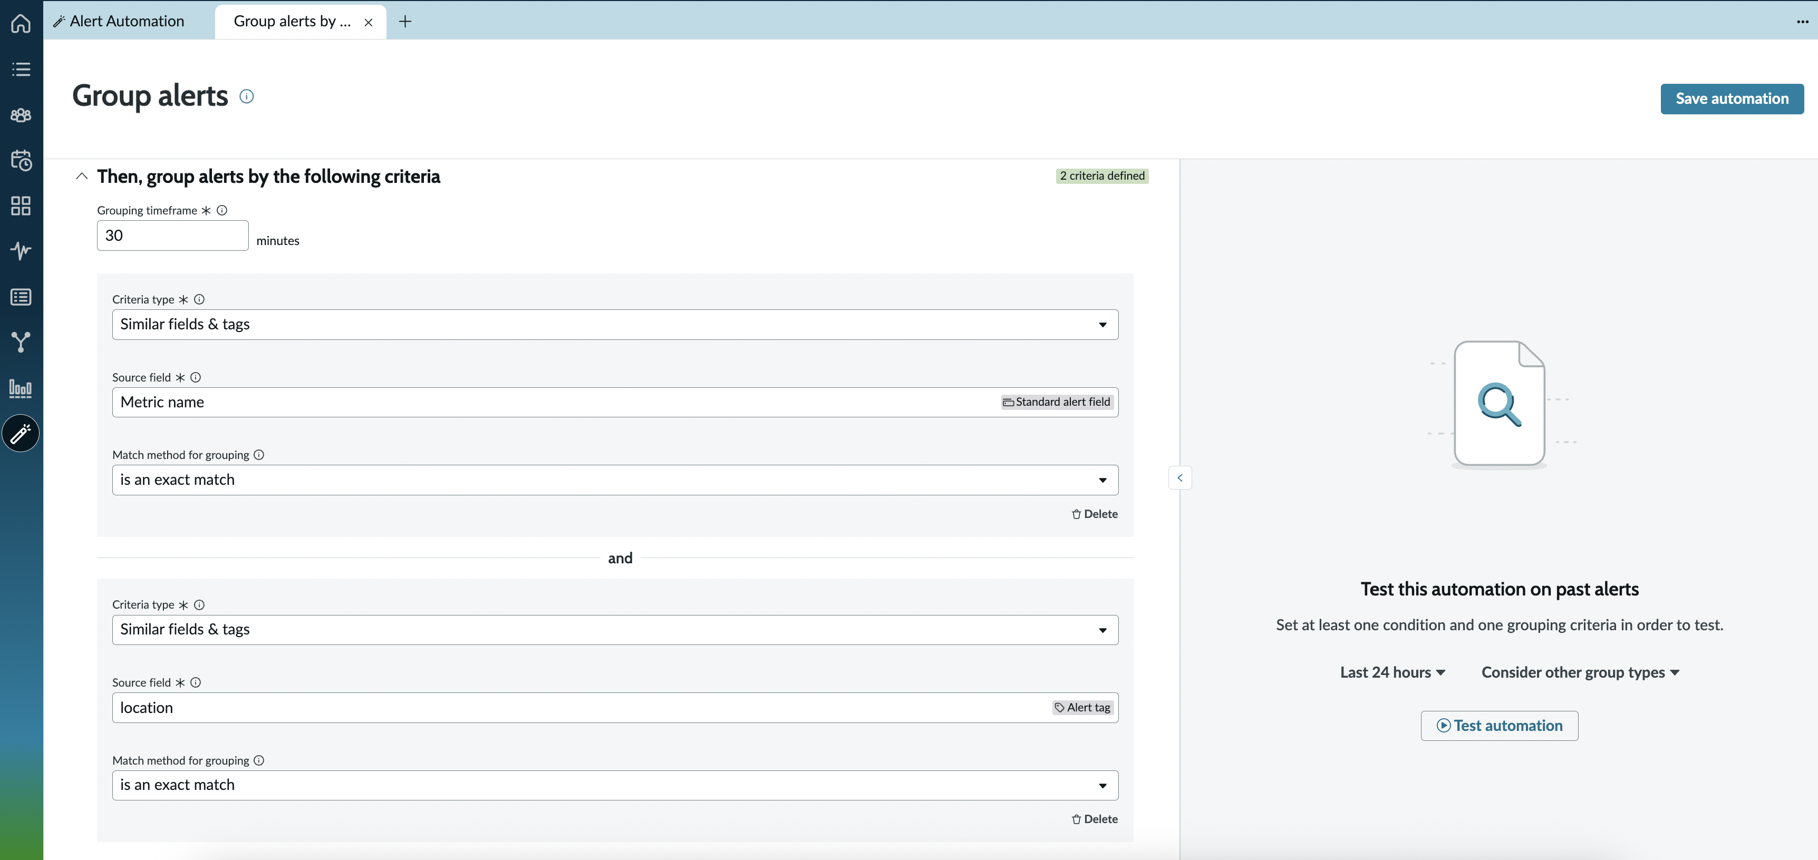Open the integrations branch sidebar icon

(x=21, y=342)
